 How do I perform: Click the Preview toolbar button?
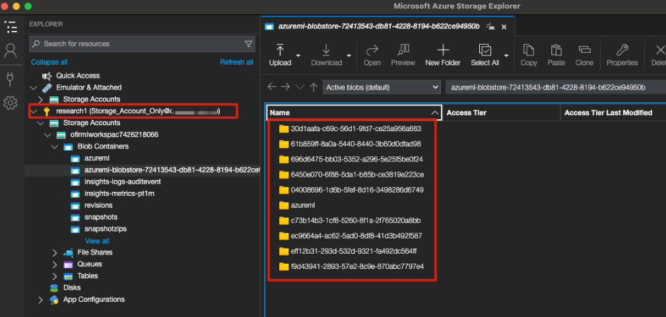tap(403, 55)
